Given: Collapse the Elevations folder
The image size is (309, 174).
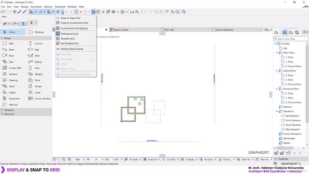Looking at the screenshot, I should point(277,111).
